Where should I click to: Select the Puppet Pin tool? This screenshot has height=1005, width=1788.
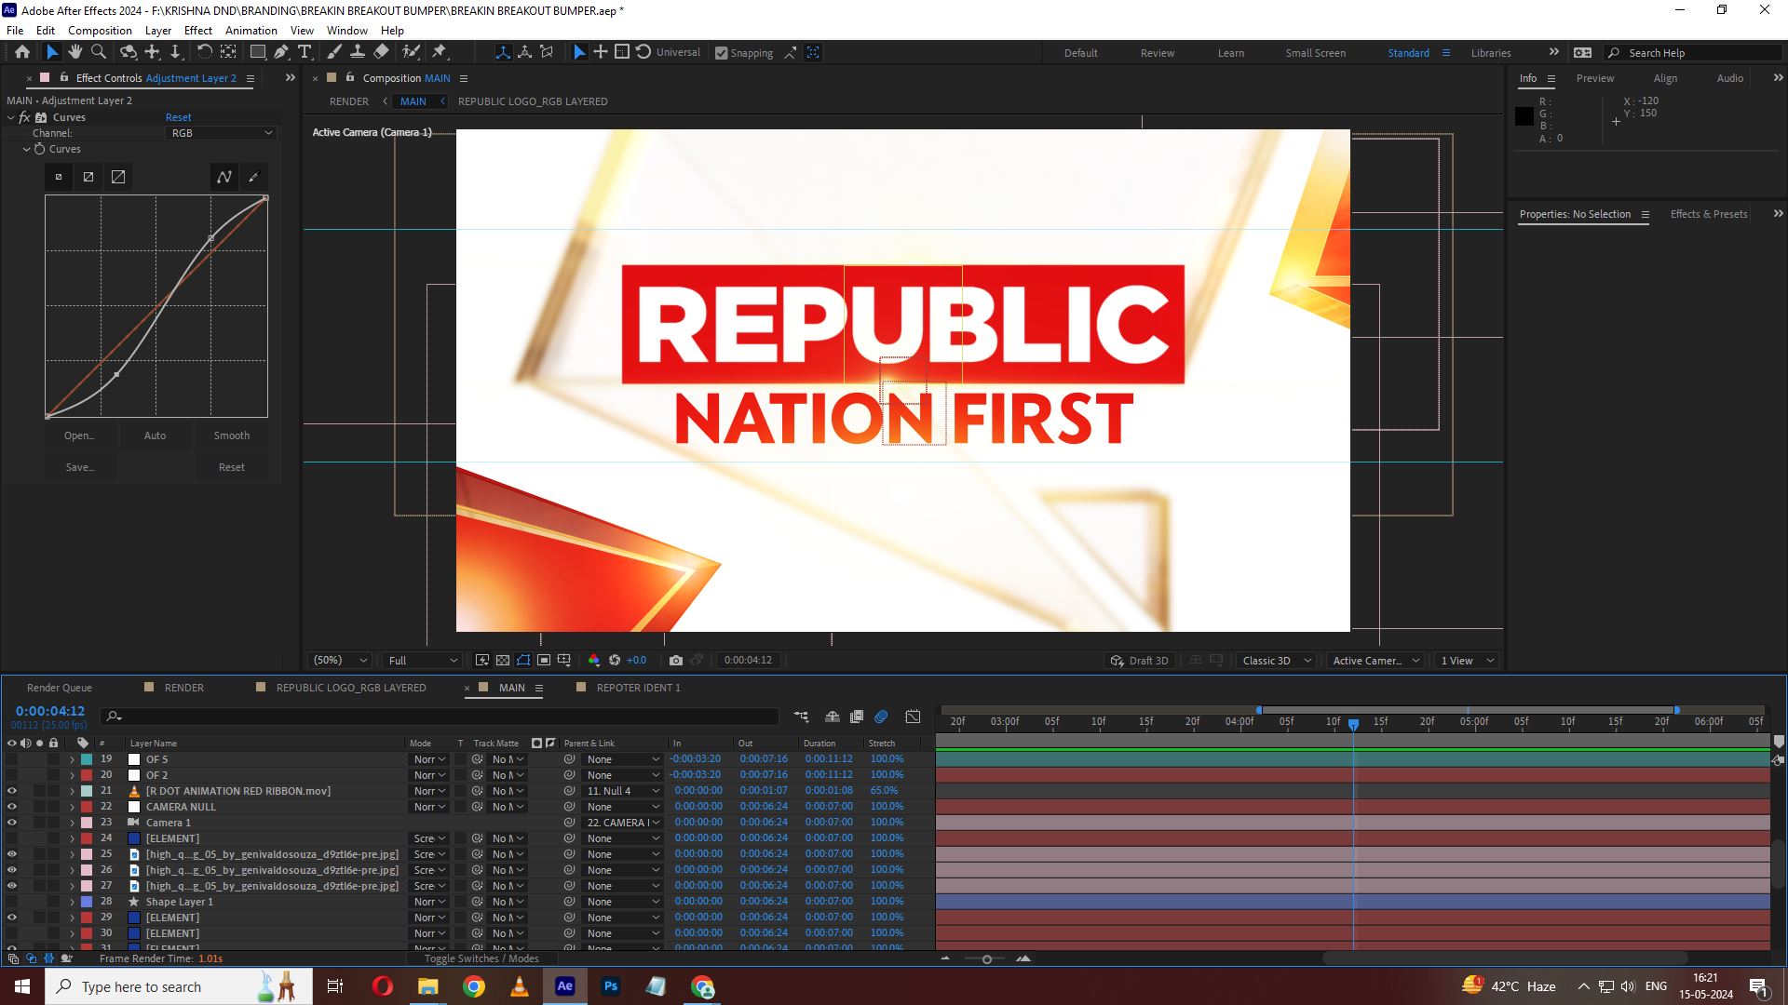440,52
